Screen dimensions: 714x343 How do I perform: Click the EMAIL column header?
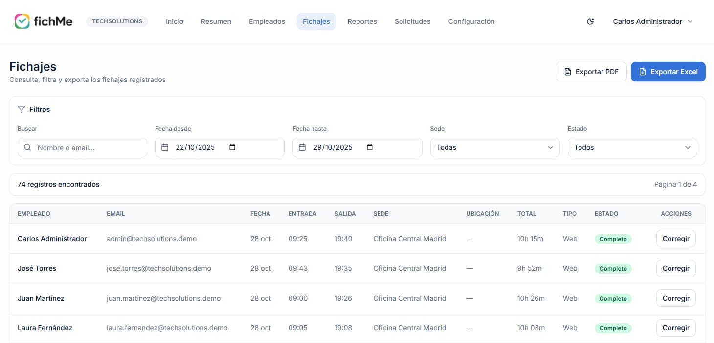click(x=116, y=214)
